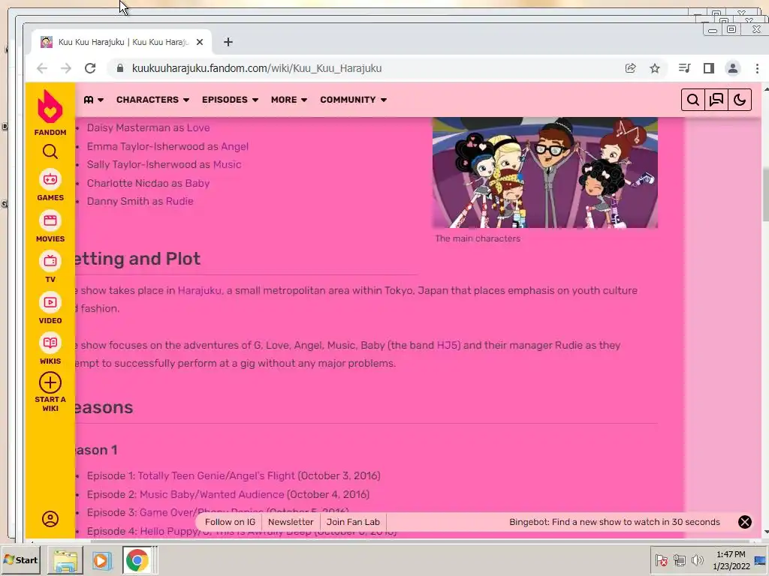Expand the Community dropdown menu
Screen dimensions: 769x576
(x=353, y=100)
